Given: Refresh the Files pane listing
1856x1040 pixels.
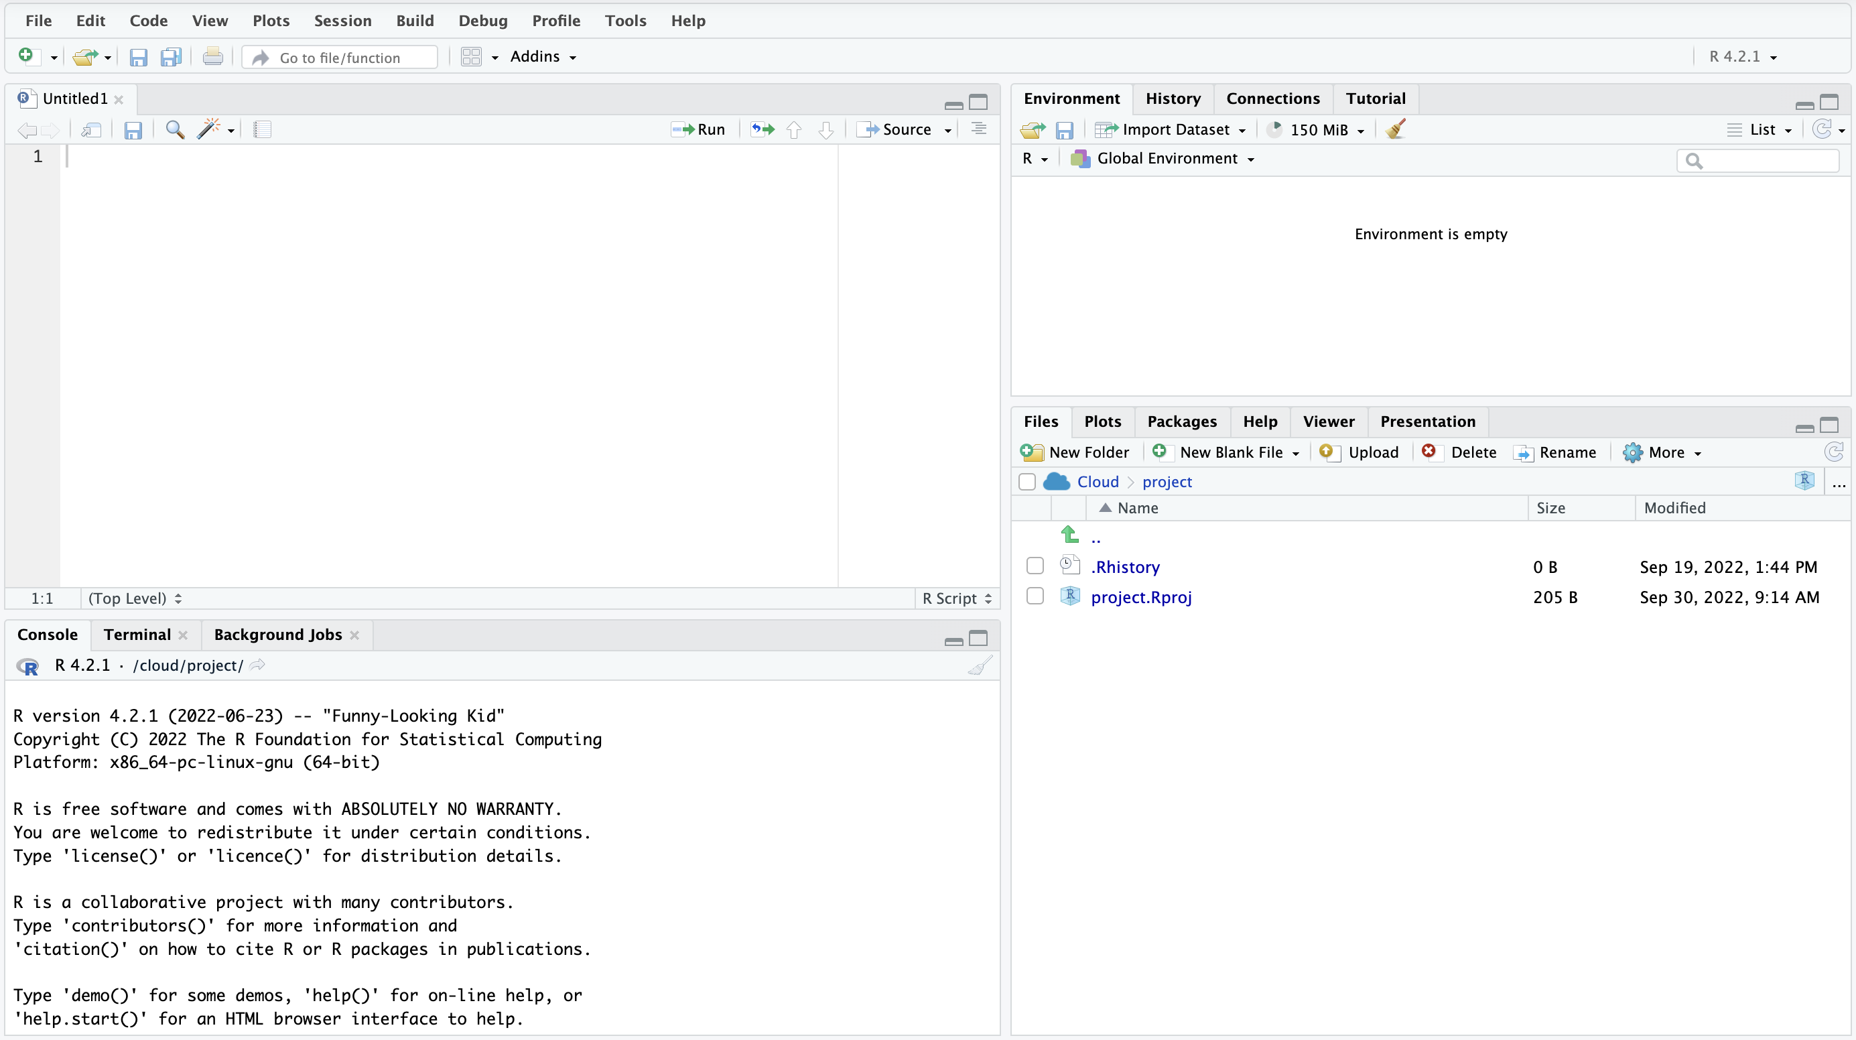Looking at the screenshot, I should pos(1835,452).
